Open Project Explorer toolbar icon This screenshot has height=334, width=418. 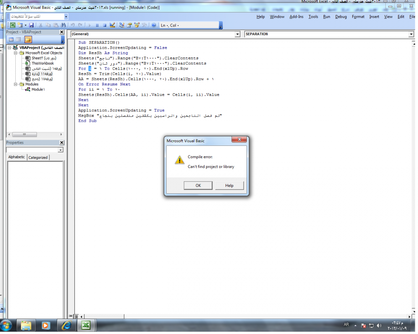[x=122, y=25]
